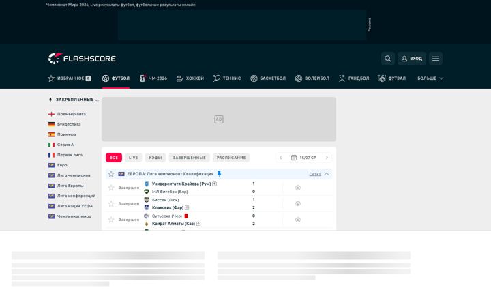Open Кайрат Алматы (Каз) team row

coord(173,224)
